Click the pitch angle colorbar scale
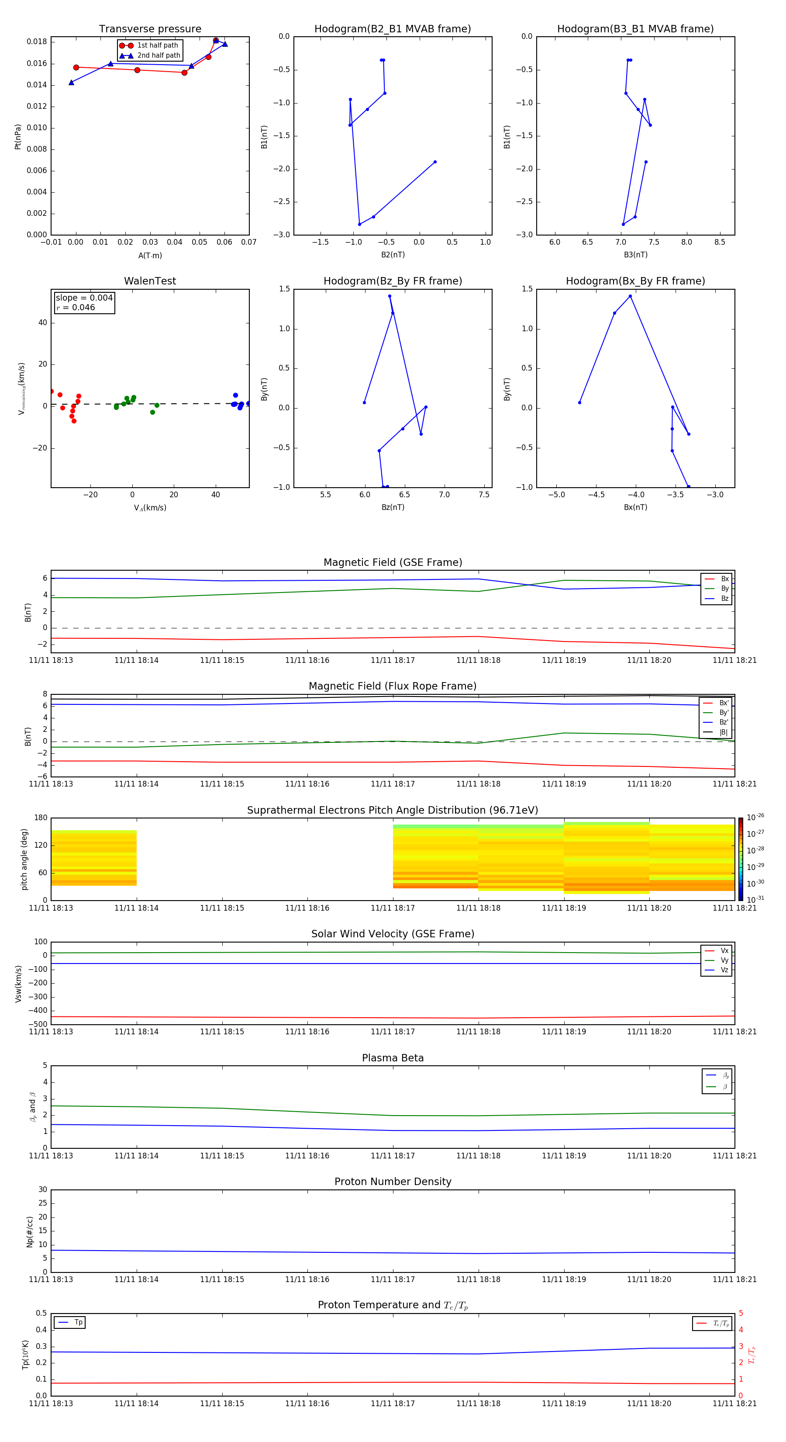 point(741,859)
